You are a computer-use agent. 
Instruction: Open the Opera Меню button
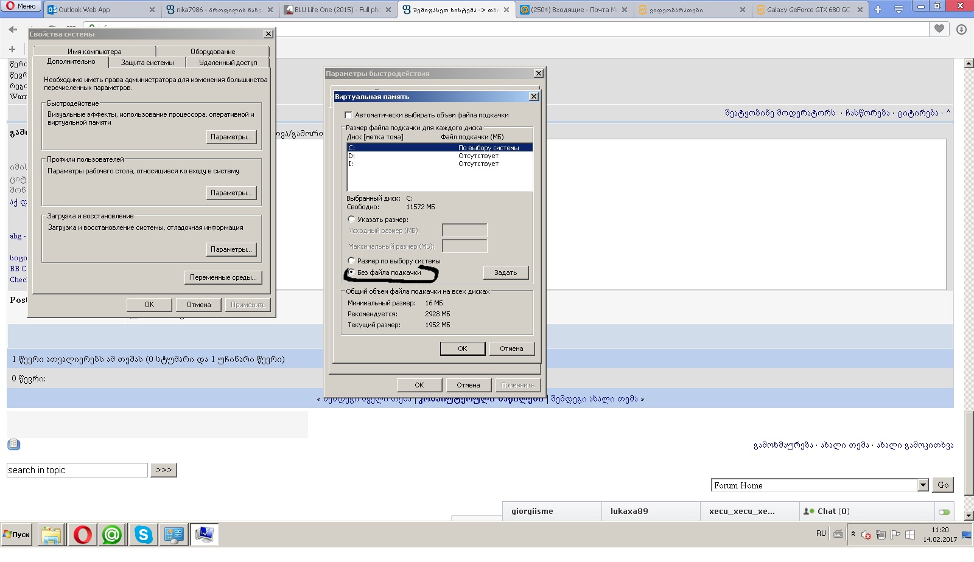[21, 6]
